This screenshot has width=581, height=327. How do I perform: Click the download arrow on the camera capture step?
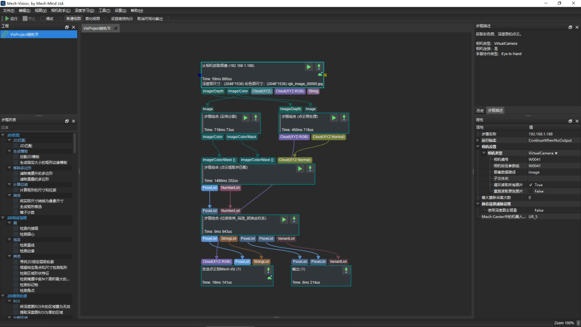coord(319,67)
